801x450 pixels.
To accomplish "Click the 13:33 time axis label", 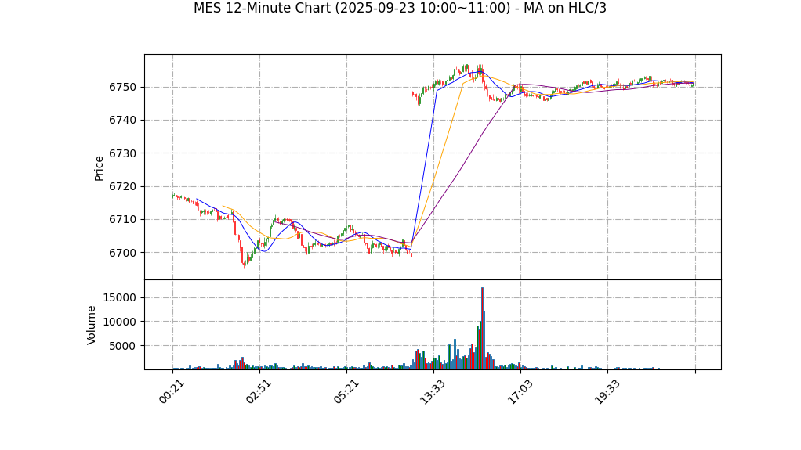I will tap(431, 392).
